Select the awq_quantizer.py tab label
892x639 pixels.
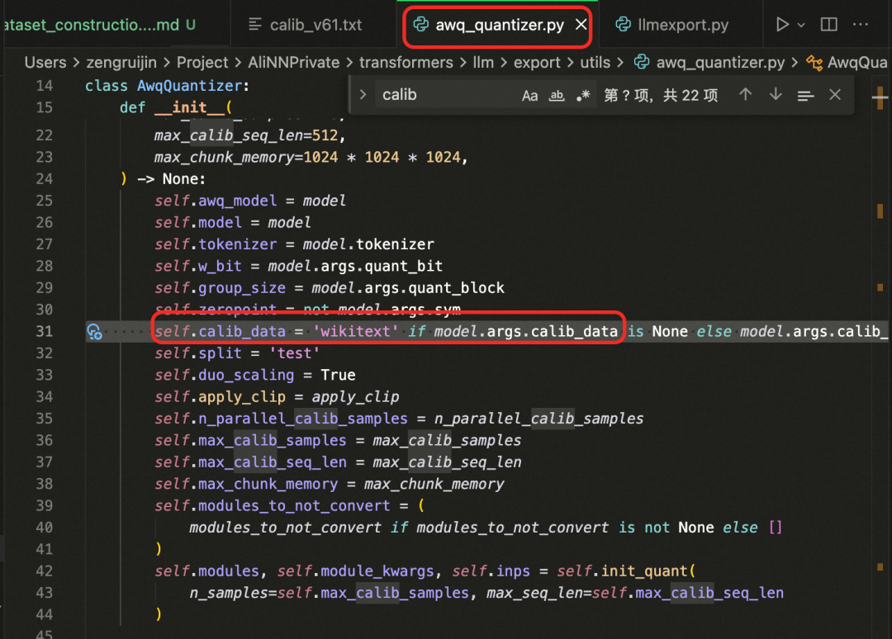[500, 25]
